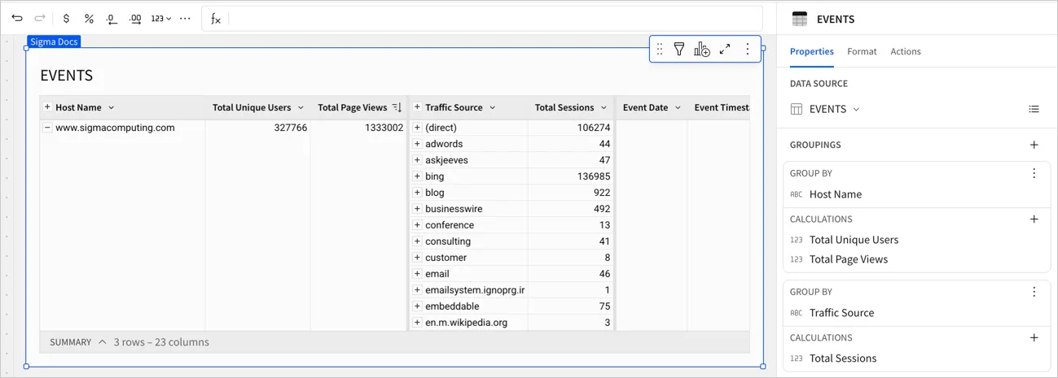Viewport: 1058px width, 378px height.
Task: Click the column list icon beside data source
Action: pyautogui.click(x=1034, y=109)
